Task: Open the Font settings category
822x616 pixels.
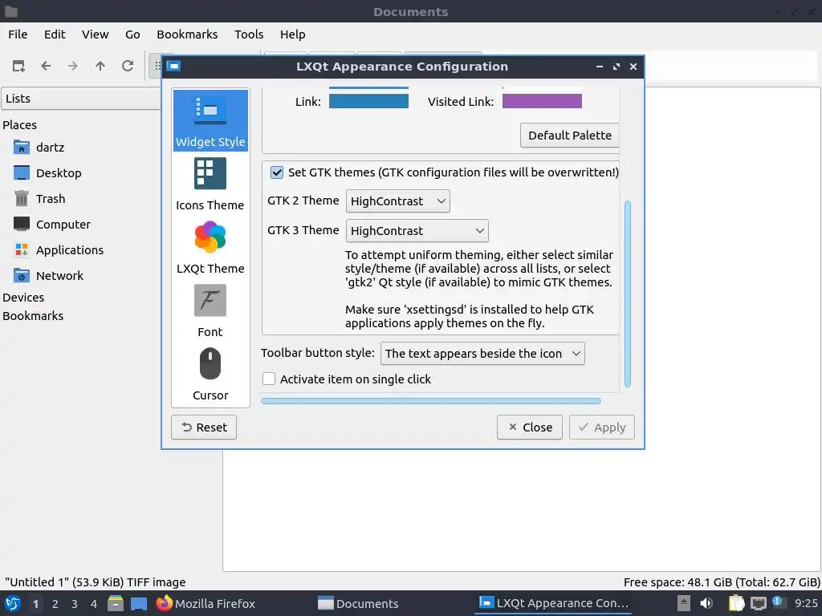Action: (x=210, y=310)
